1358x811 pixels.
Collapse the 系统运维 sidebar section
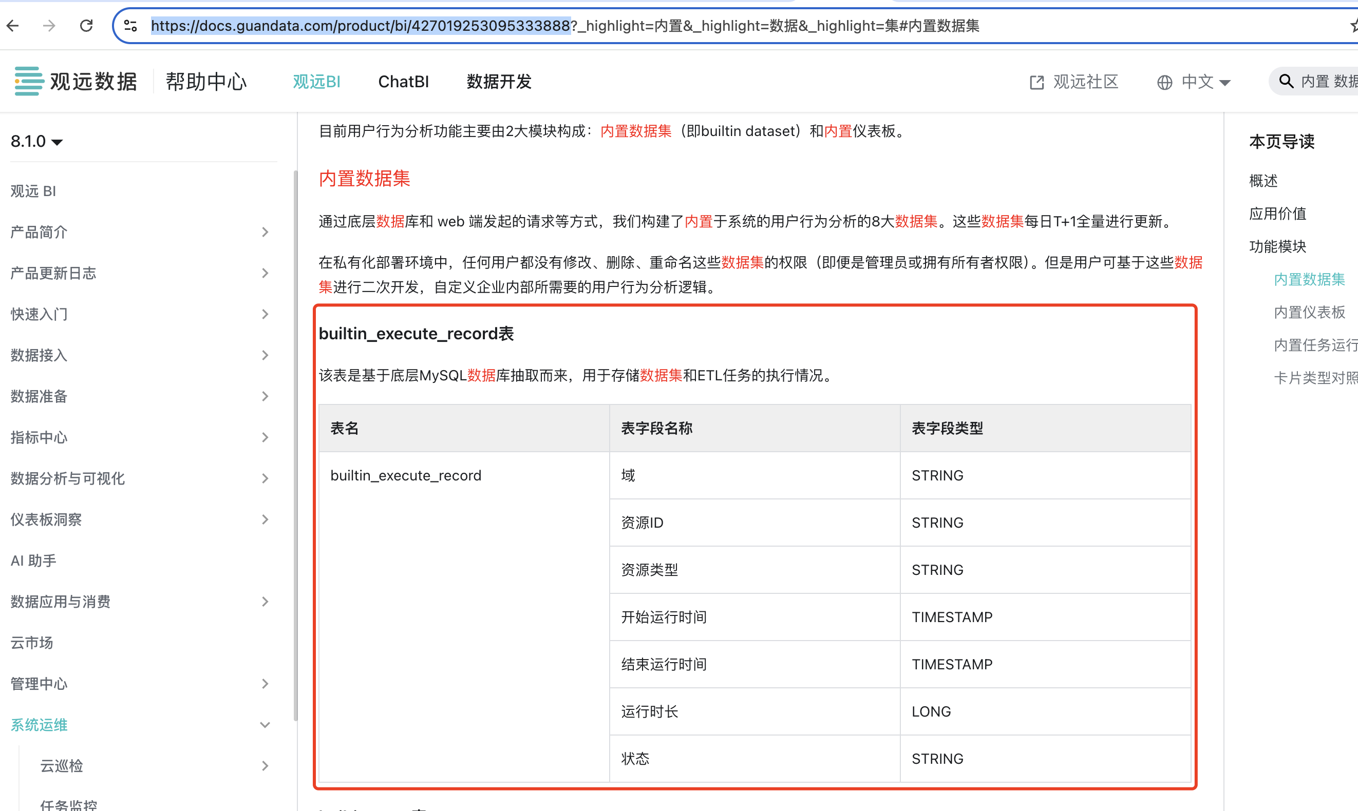click(266, 724)
